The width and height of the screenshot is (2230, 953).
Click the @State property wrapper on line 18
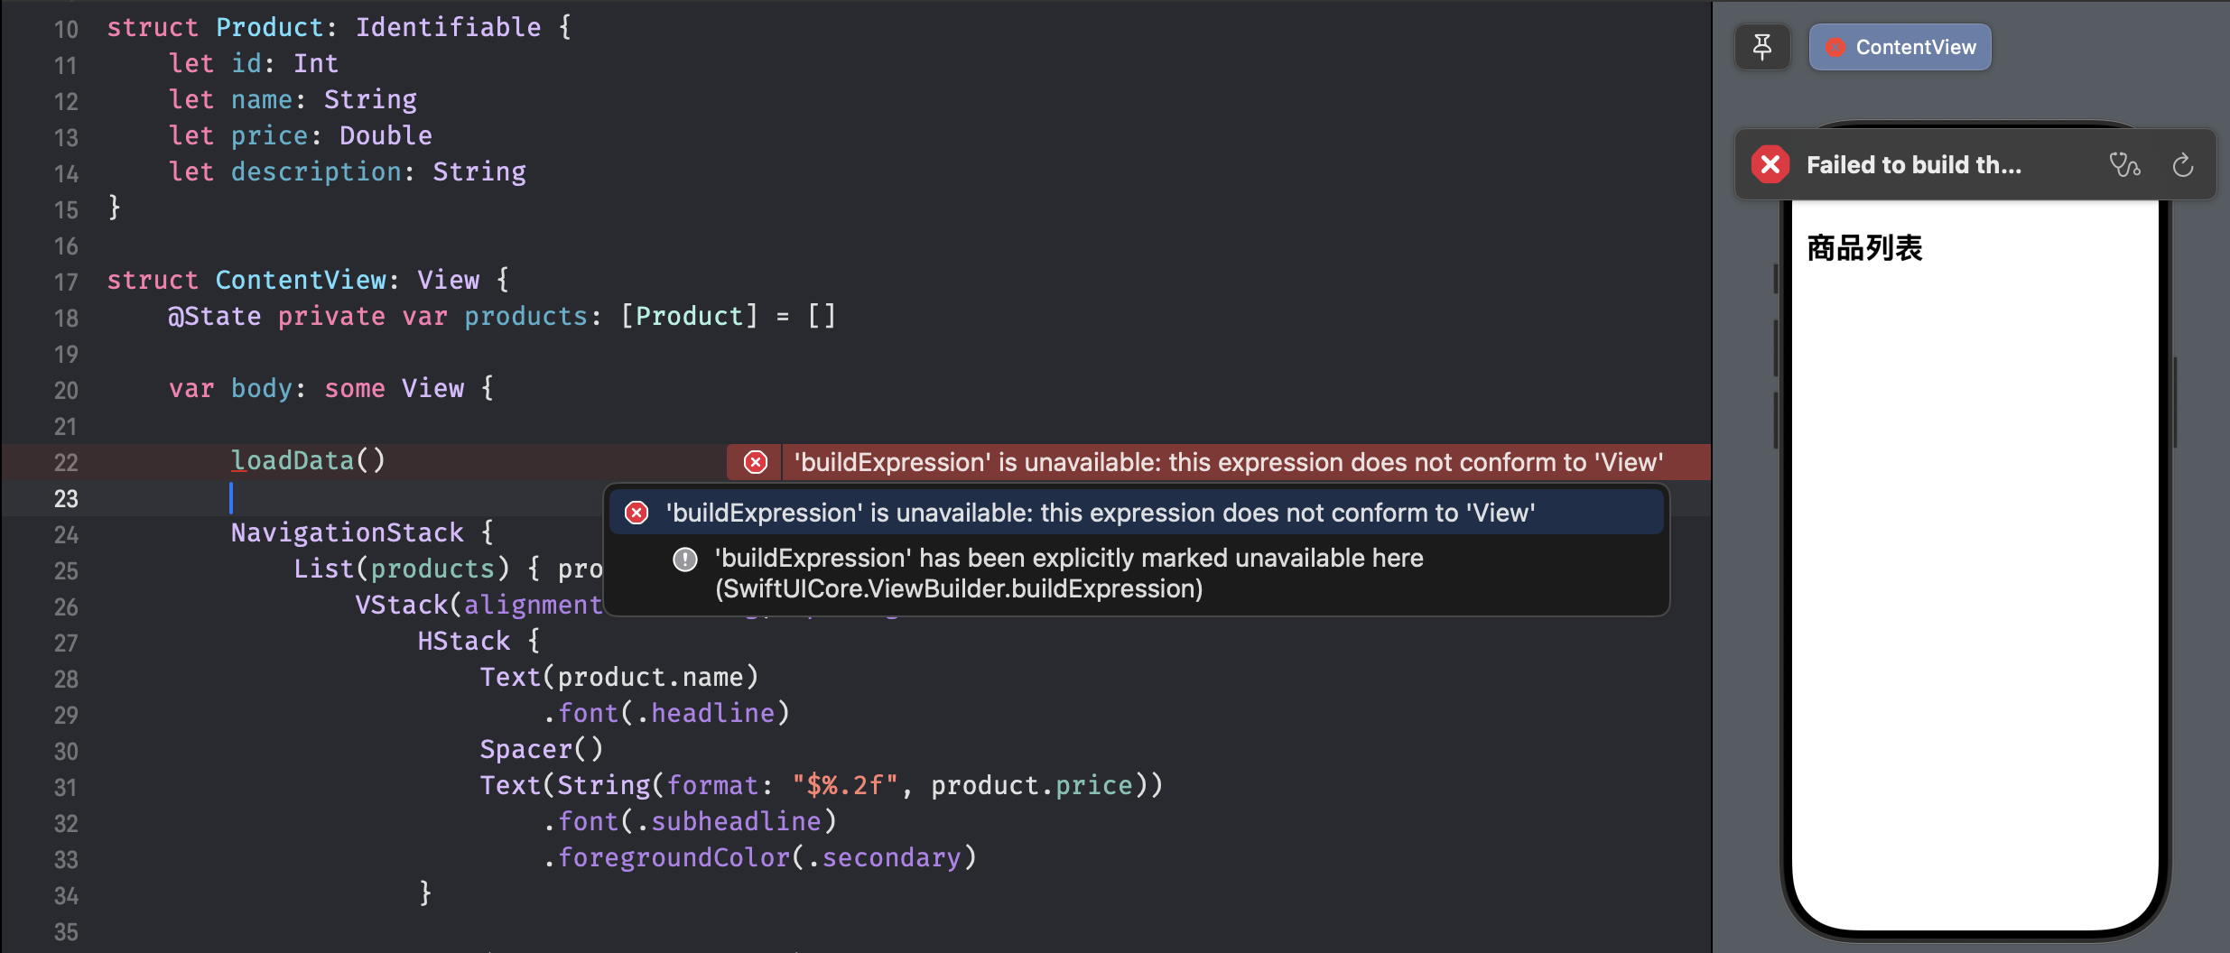(214, 316)
